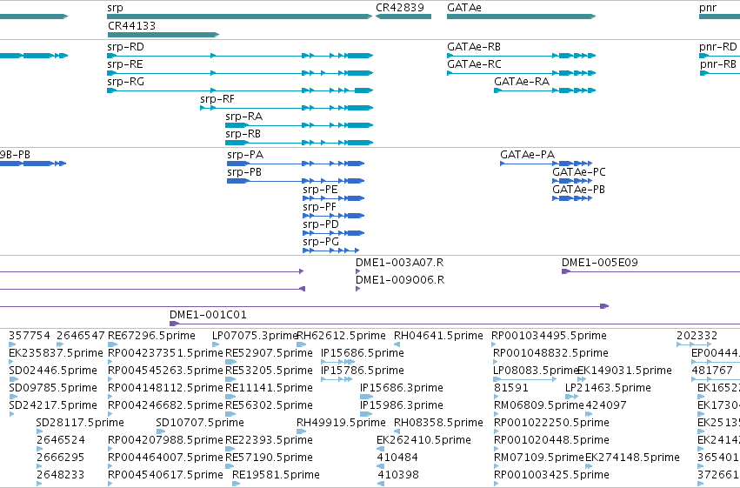Click the srp-RG transcript label

[125, 82]
